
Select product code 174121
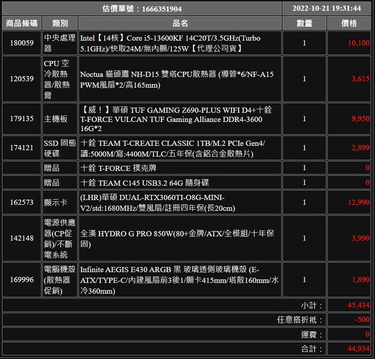[x=22, y=147]
